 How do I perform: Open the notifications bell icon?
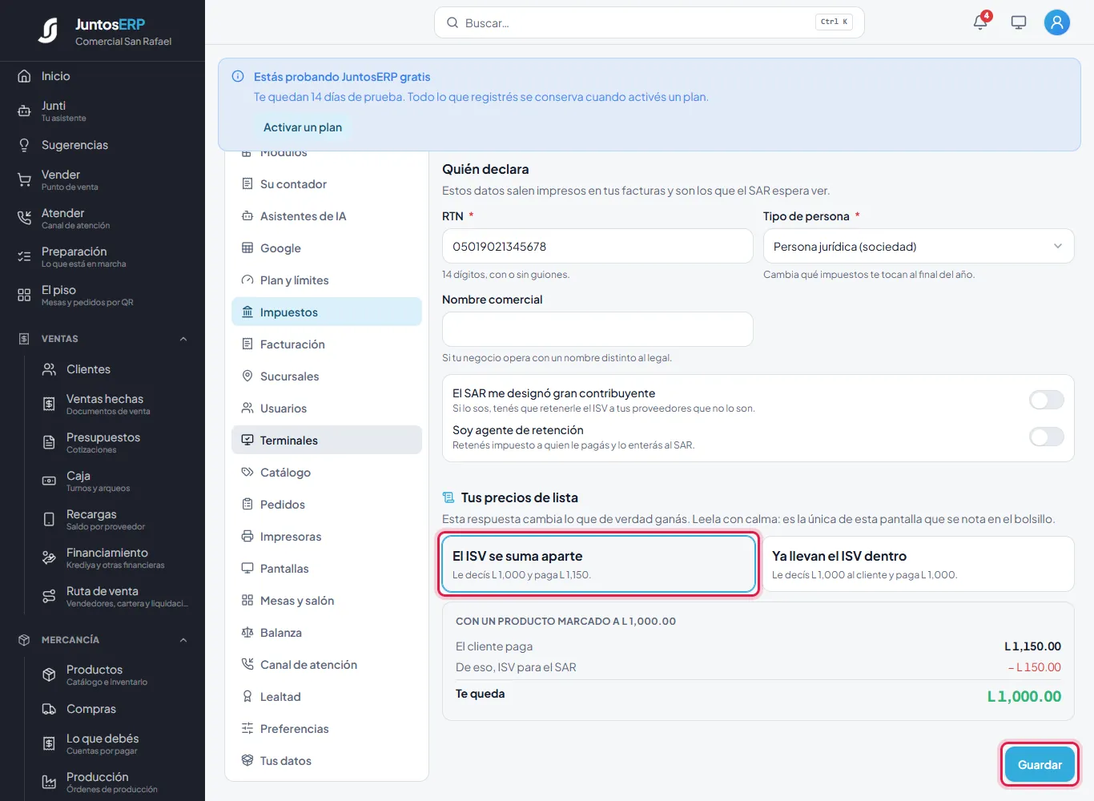980,22
